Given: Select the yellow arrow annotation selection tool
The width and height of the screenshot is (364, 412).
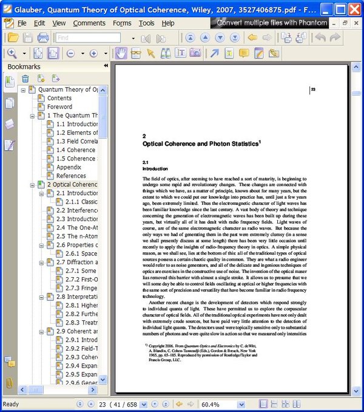Looking at the screenshot, I should (x=151, y=53).
